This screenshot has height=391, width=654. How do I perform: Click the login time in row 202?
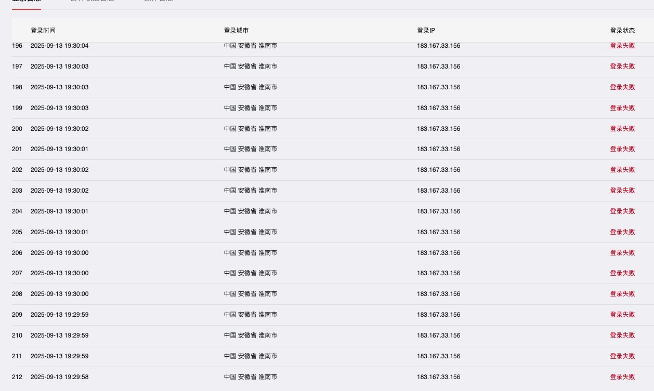(59, 170)
